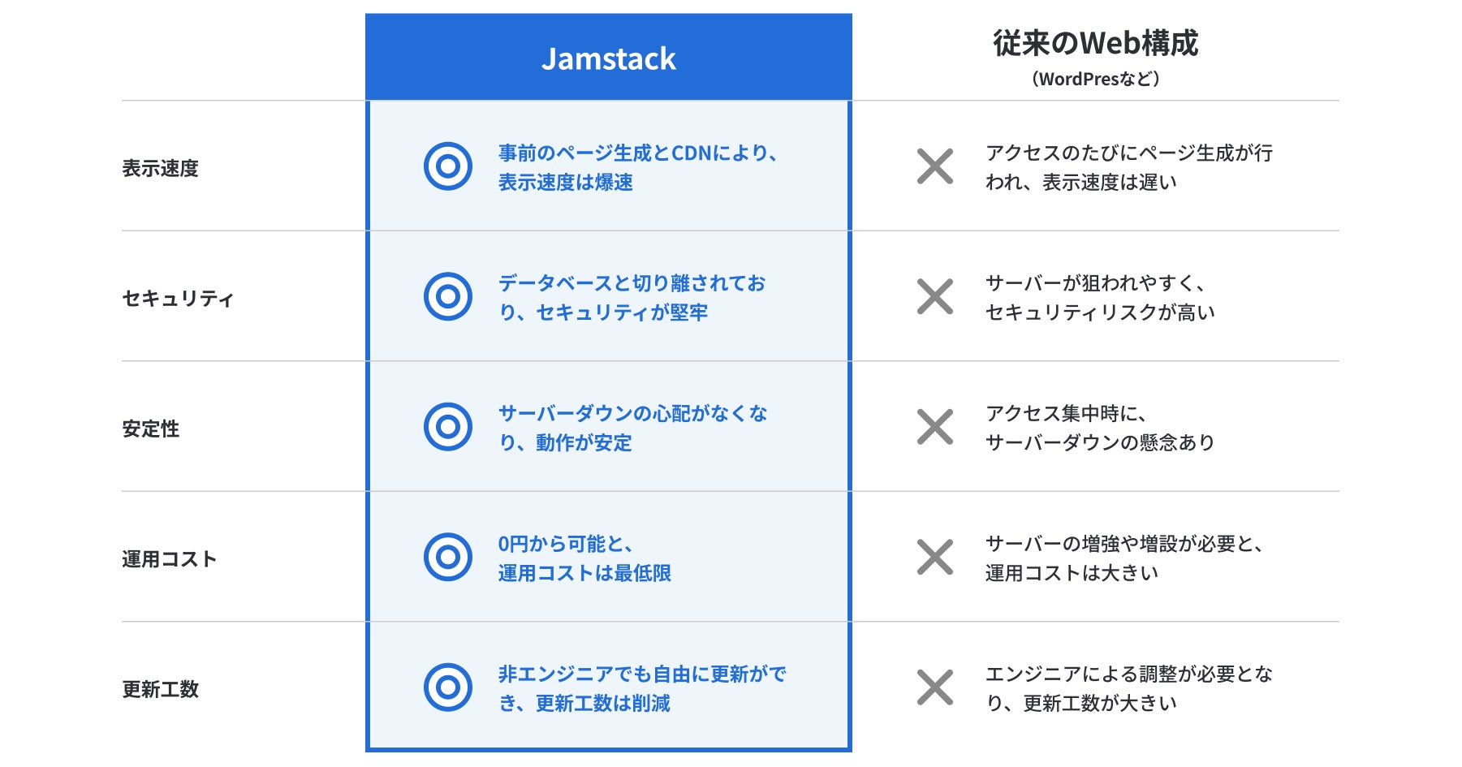Screen dimensions: 1462x767
Task: Click the 表示速度 row label
Action: (x=160, y=168)
